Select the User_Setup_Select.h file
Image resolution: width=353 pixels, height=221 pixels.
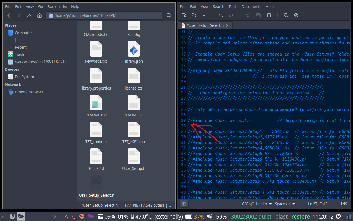coord(97,186)
